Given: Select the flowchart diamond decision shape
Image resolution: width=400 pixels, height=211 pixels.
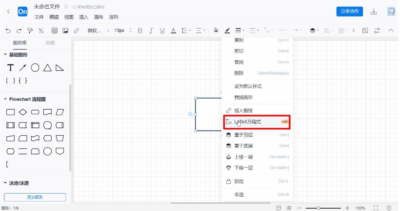Looking at the screenshot, I should pyautogui.click(x=23, y=112).
